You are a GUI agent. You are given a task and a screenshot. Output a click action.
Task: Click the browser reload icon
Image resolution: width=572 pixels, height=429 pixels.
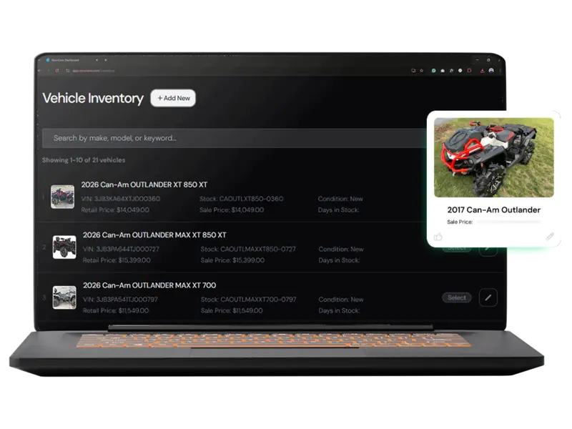coord(57,70)
